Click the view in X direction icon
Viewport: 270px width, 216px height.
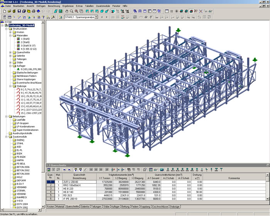pos(87,11)
